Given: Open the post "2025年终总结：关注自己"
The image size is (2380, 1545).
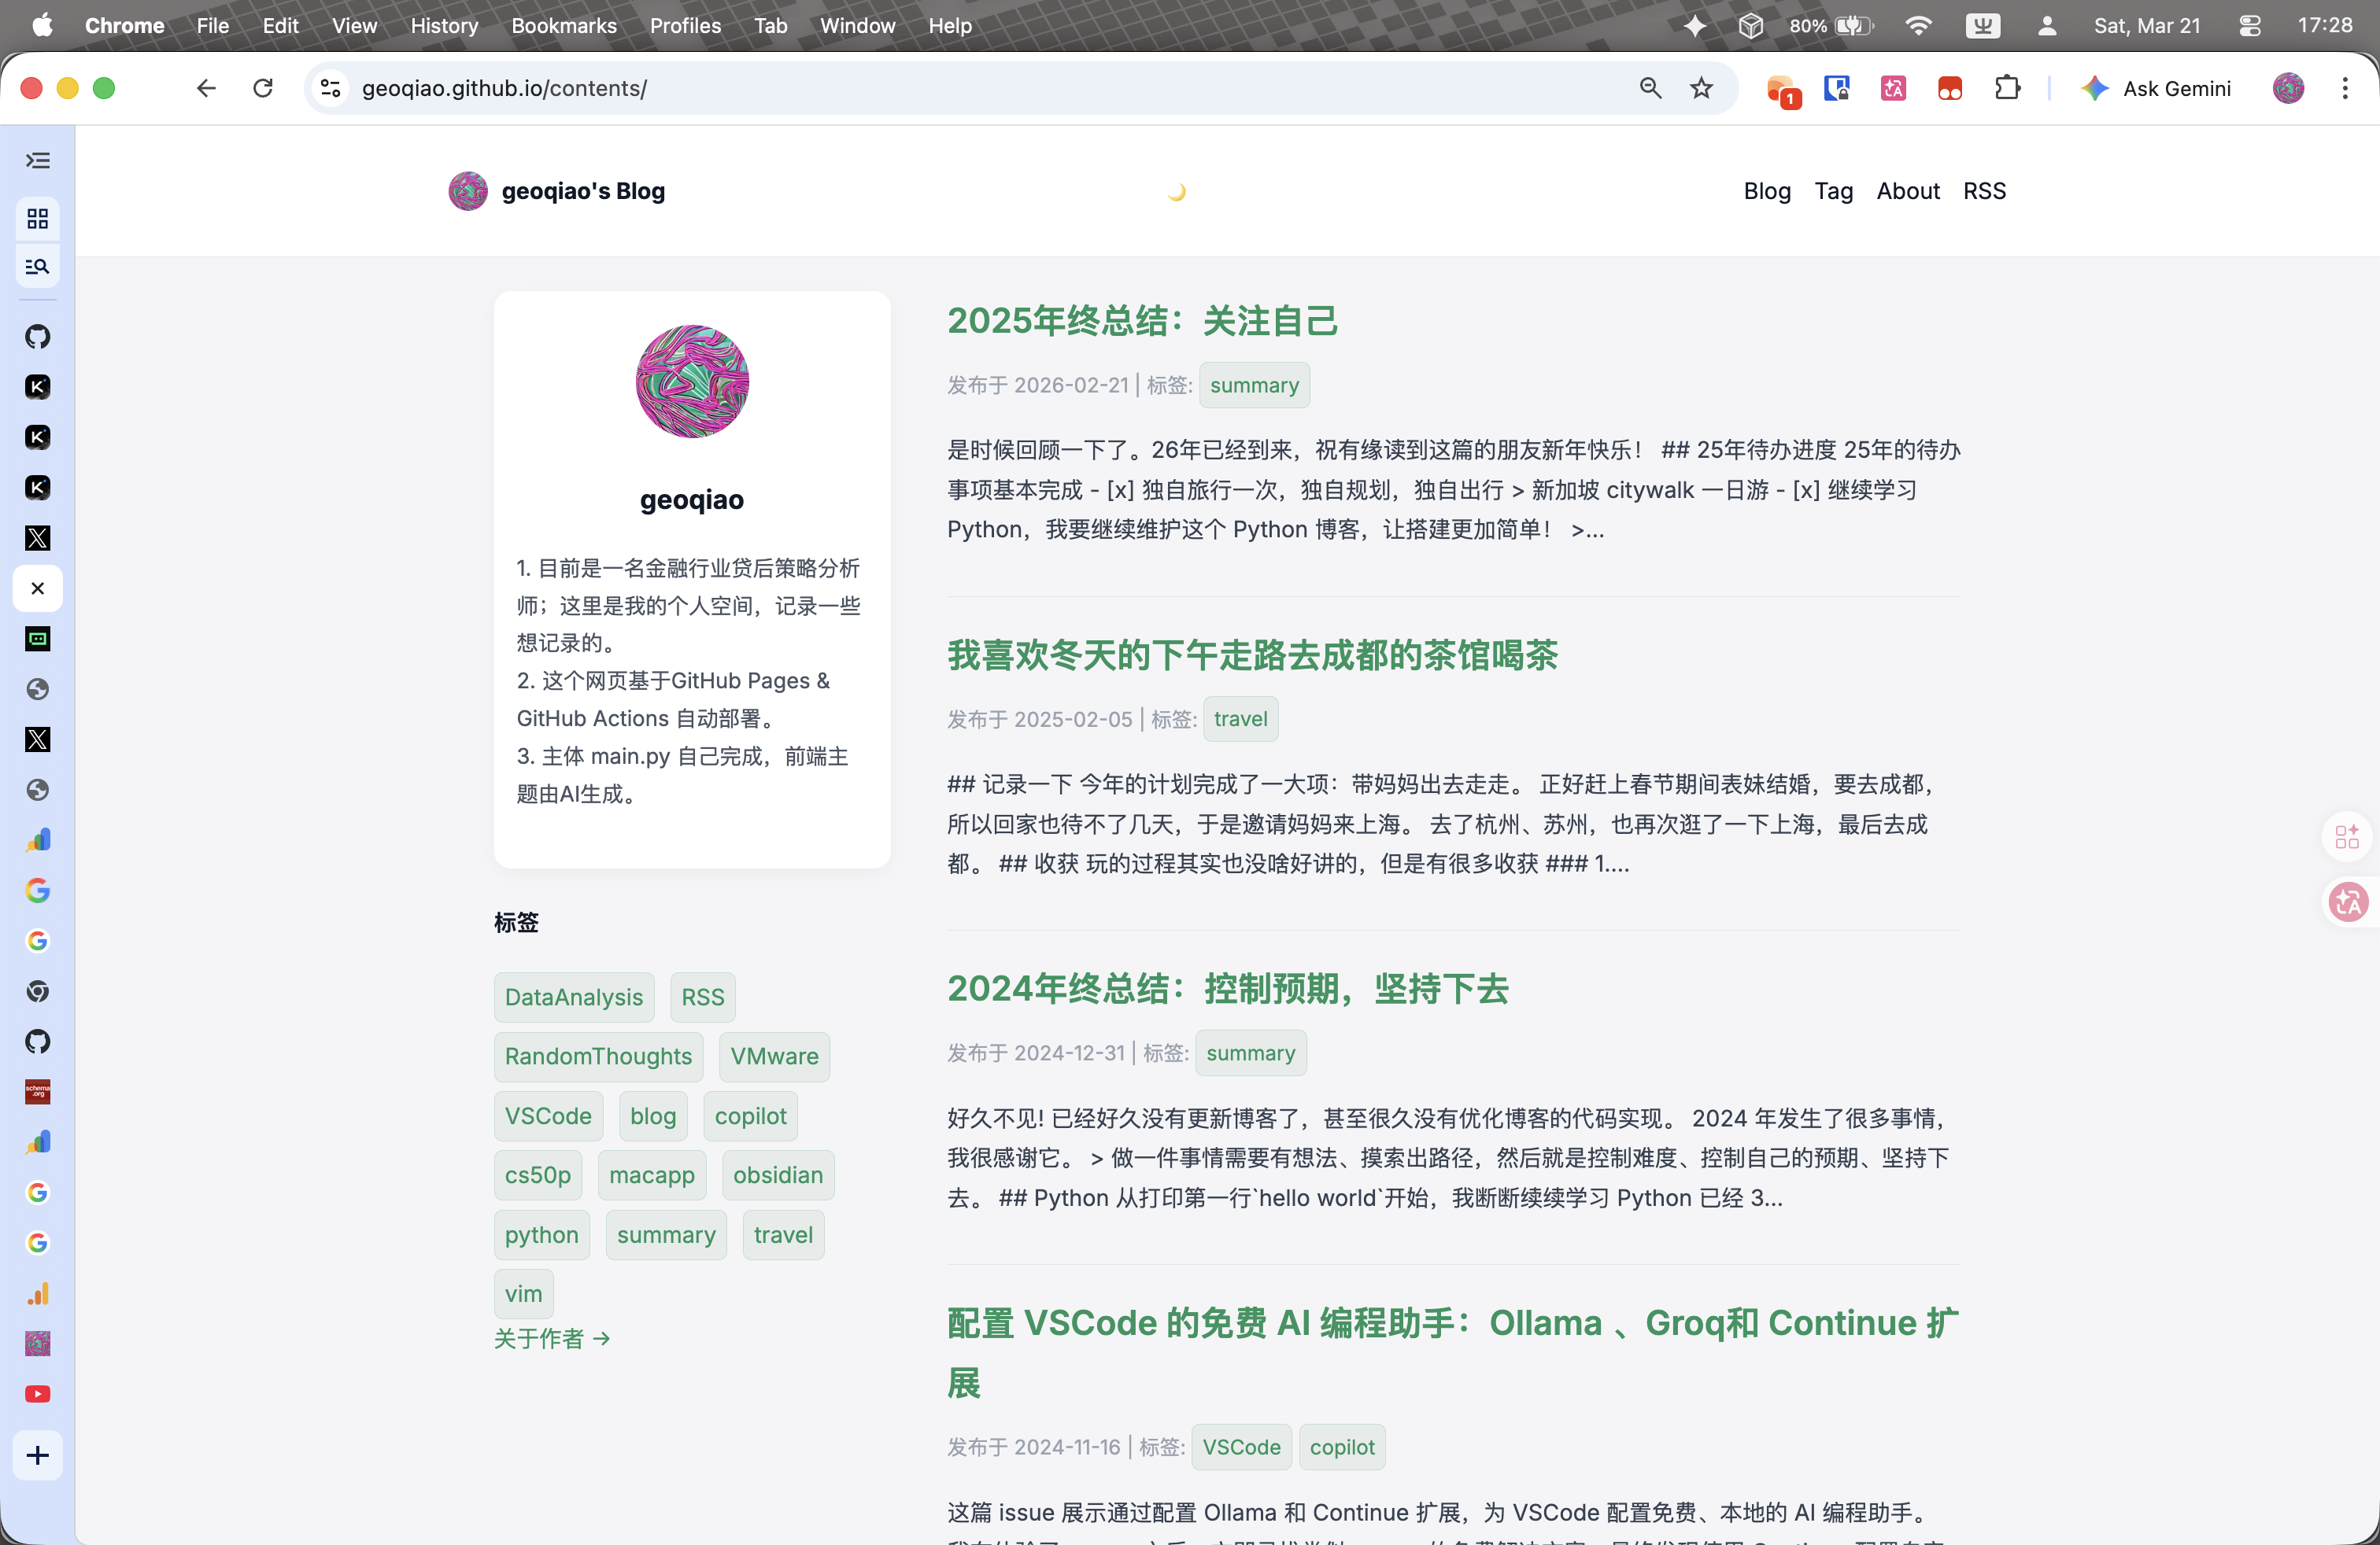Looking at the screenshot, I should [1142, 321].
